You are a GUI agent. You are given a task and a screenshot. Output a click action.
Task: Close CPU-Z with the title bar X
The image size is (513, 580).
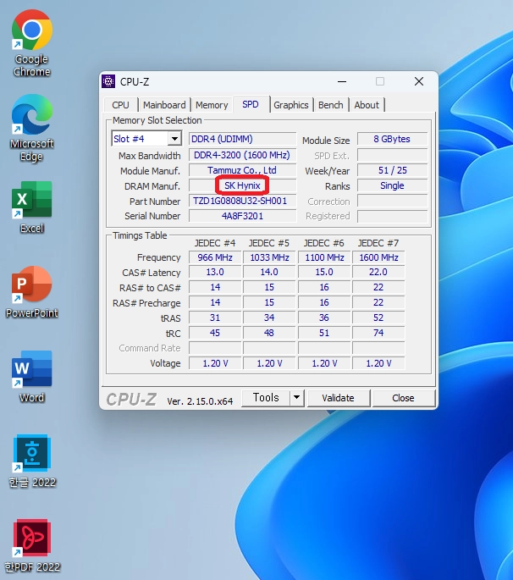click(x=419, y=81)
